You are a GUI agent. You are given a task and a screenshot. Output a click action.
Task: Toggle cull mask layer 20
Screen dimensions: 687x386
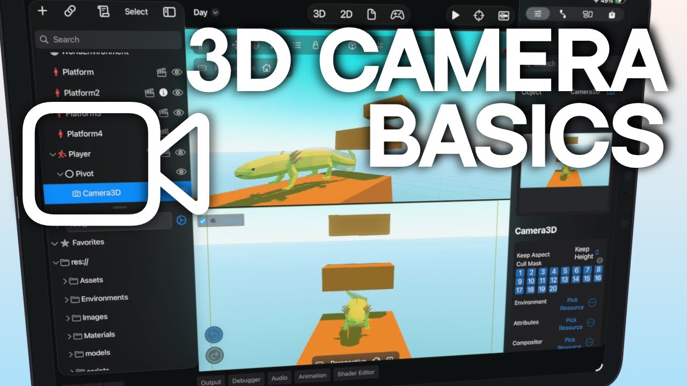pyautogui.click(x=553, y=289)
